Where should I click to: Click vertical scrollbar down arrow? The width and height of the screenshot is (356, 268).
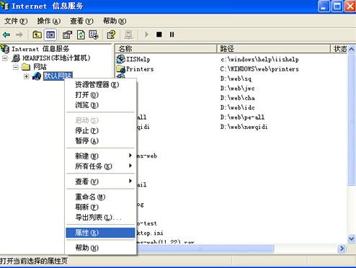click(352, 238)
